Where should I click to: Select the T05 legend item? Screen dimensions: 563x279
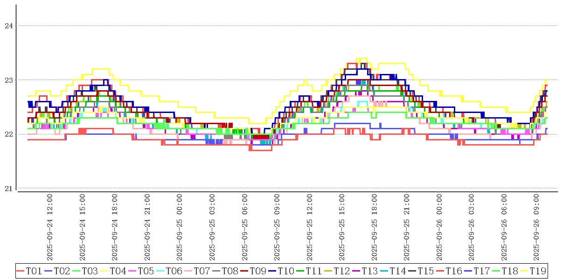pyautogui.click(x=146, y=271)
